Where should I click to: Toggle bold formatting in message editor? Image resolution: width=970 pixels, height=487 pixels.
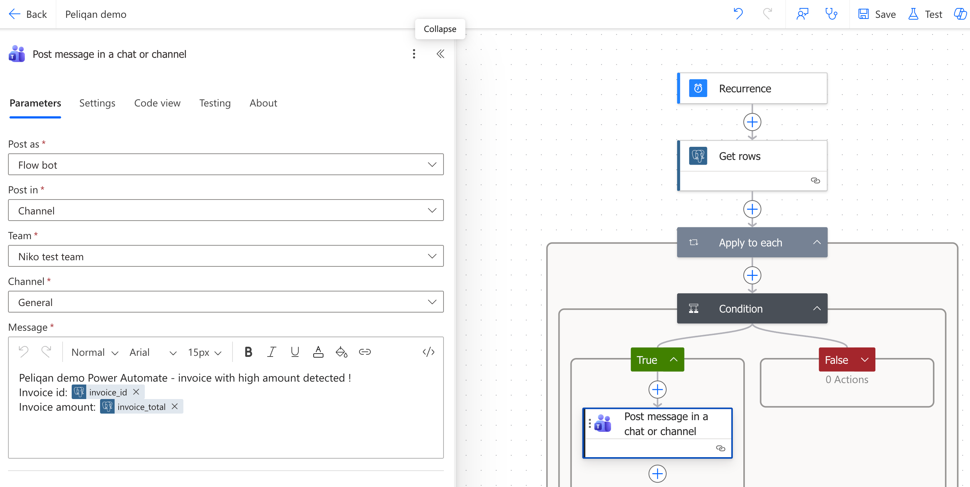coord(248,352)
